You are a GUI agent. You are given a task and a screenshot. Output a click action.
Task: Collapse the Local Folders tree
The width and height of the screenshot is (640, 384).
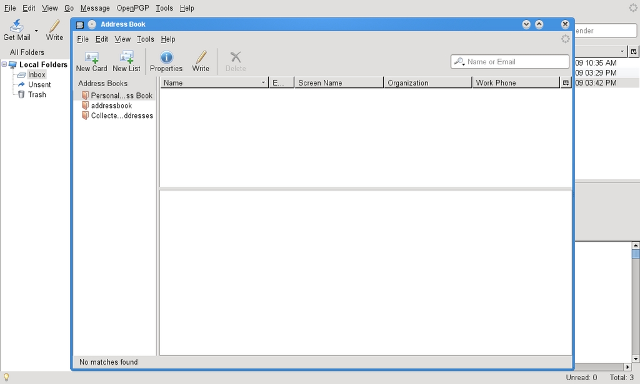pyautogui.click(x=4, y=64)
